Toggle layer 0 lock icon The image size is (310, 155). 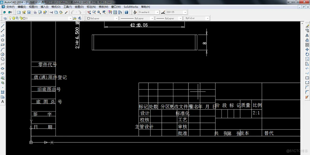point(20,18)
